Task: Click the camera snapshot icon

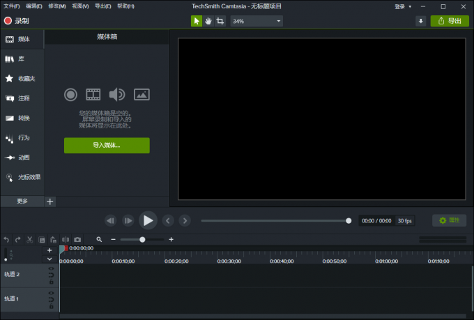Action: click(77, 240)
